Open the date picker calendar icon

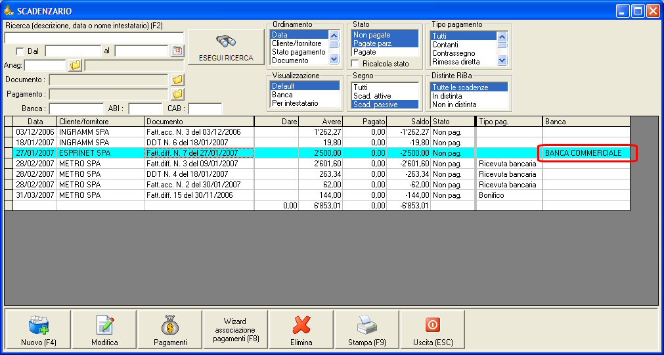click(x=177, y=51)
